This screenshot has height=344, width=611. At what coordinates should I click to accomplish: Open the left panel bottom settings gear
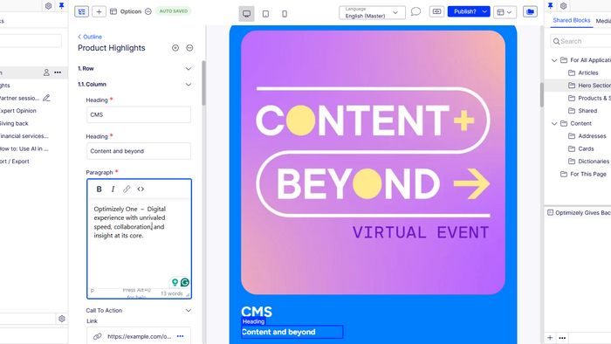[62, 319]
